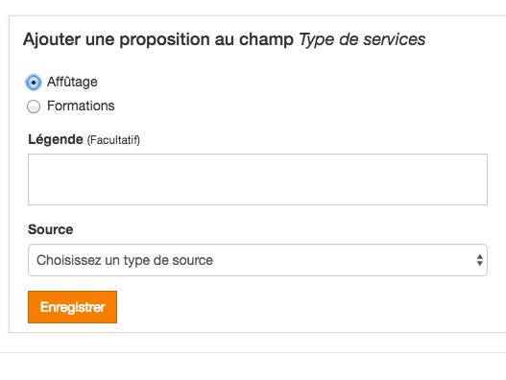
Task: Select the Formations radio button
Action: [x=34, y=107]
